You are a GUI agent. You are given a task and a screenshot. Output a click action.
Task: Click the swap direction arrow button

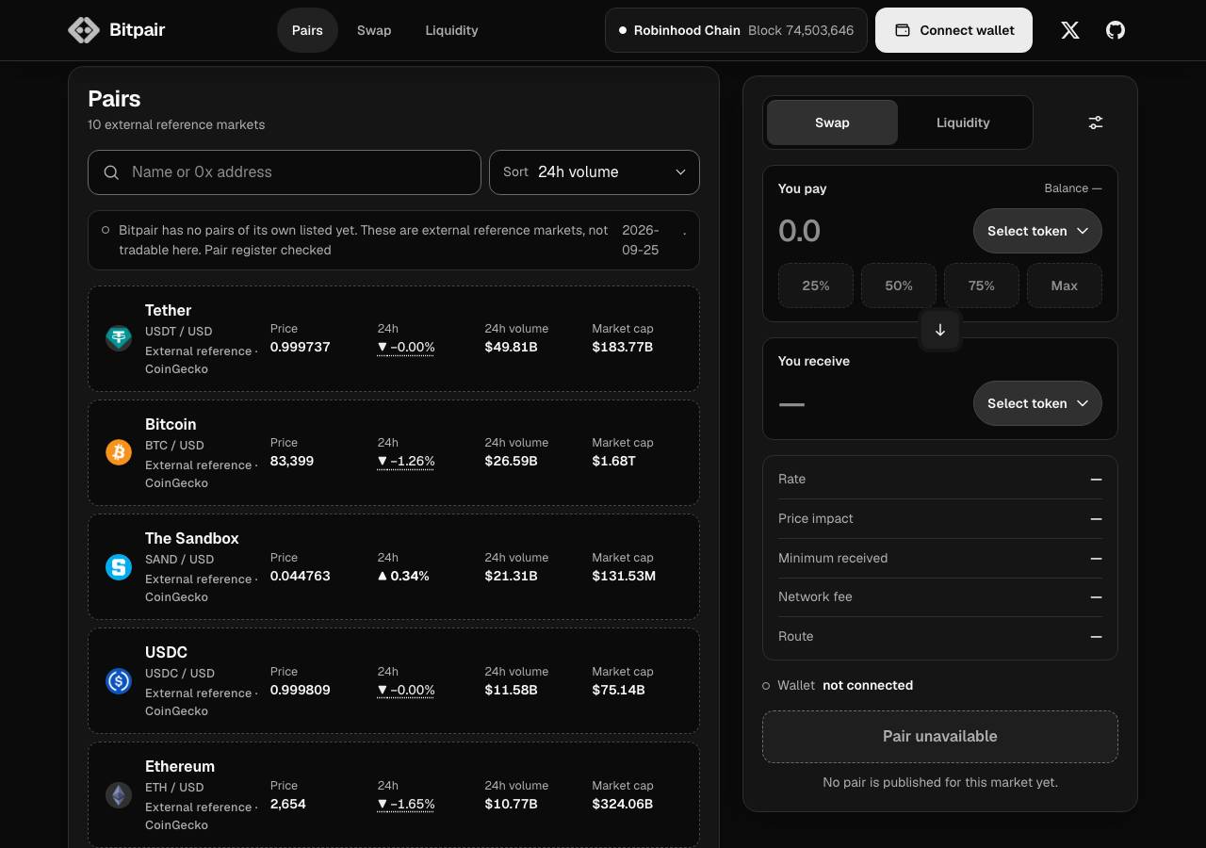point(940,331)
